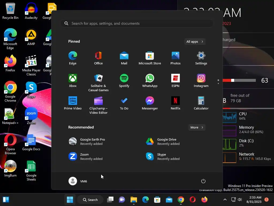Open File Explorer from the taskbar
274x206 pixels.
134,200
